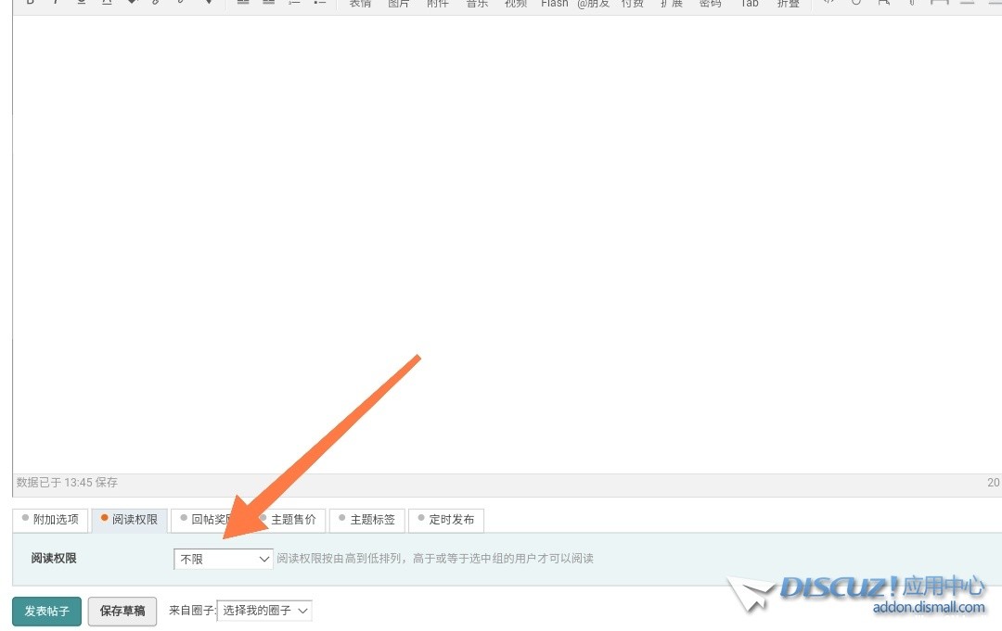Screen dimensions: 1002x631
Task: Open the 图片 image insert tool
Action: click(x=399, y=4)
